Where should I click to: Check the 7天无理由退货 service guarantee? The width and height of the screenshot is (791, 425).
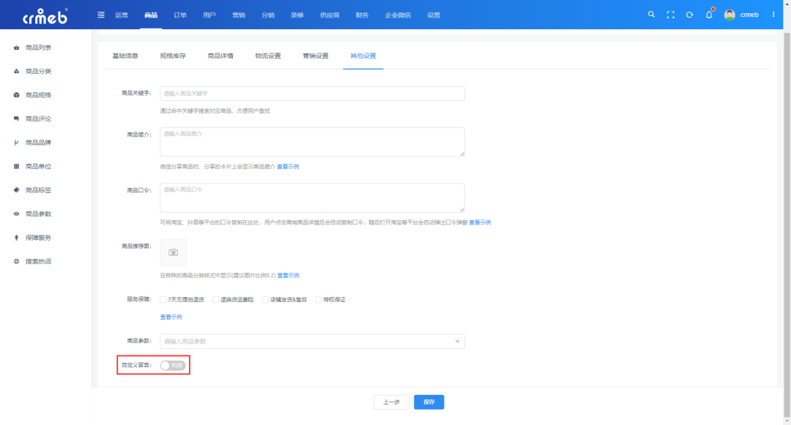coord(162,299)
